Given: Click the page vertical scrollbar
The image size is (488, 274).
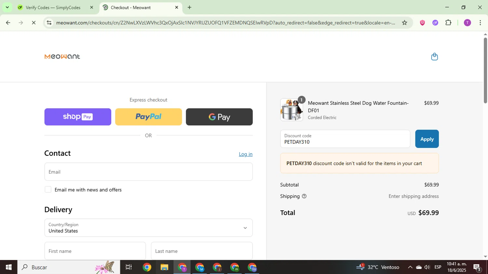Looking at the screenshot, I should pyautogui.click(x=485, y=71).
